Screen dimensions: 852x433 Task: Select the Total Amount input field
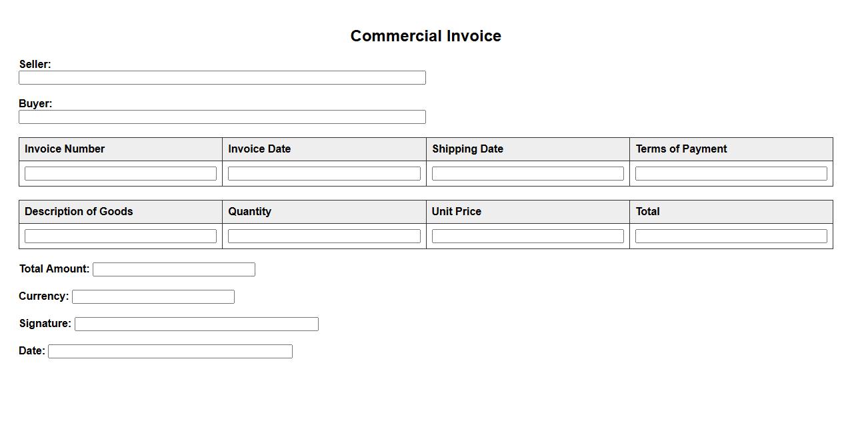click(x=174, y=270)
